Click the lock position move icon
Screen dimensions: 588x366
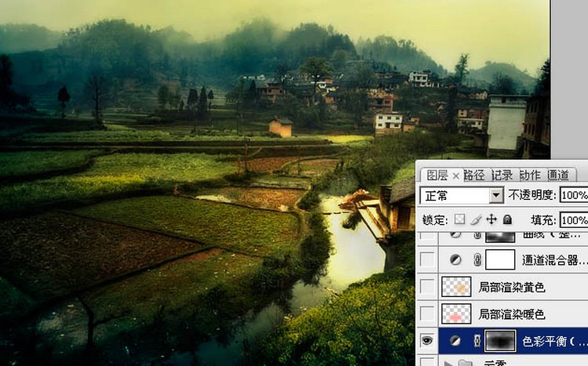[492, 219]
